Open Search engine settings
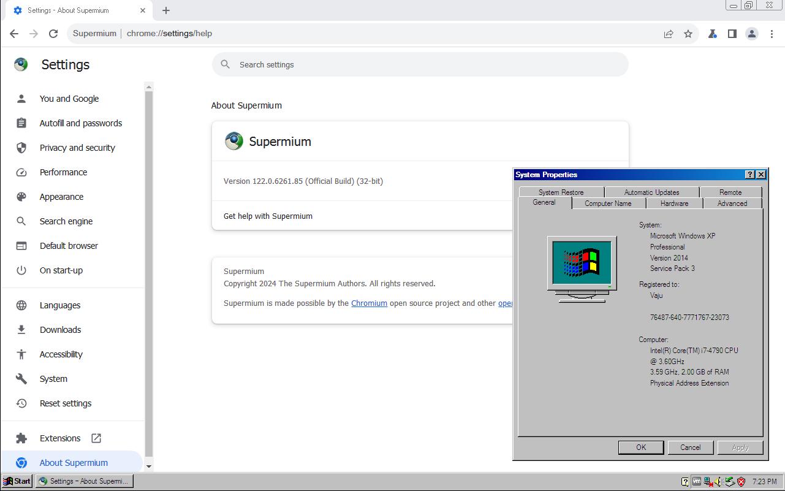Image resolution: width=785 pixels, height=491 pixels. pos(72,221)
